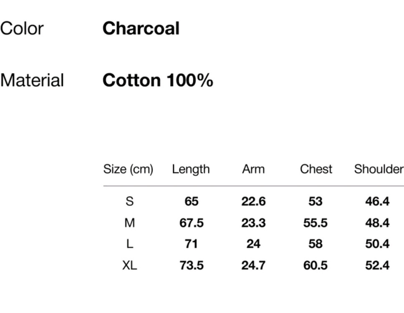Click the 60.5 chest measurement

[316, 265]
